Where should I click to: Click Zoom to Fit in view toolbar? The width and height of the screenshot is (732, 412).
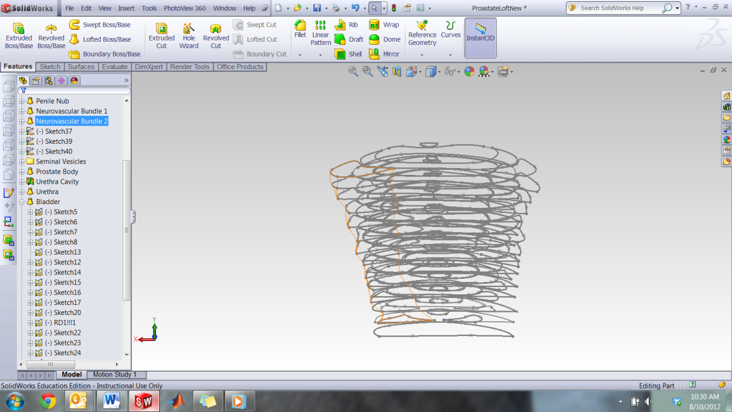tap(353, 72)
